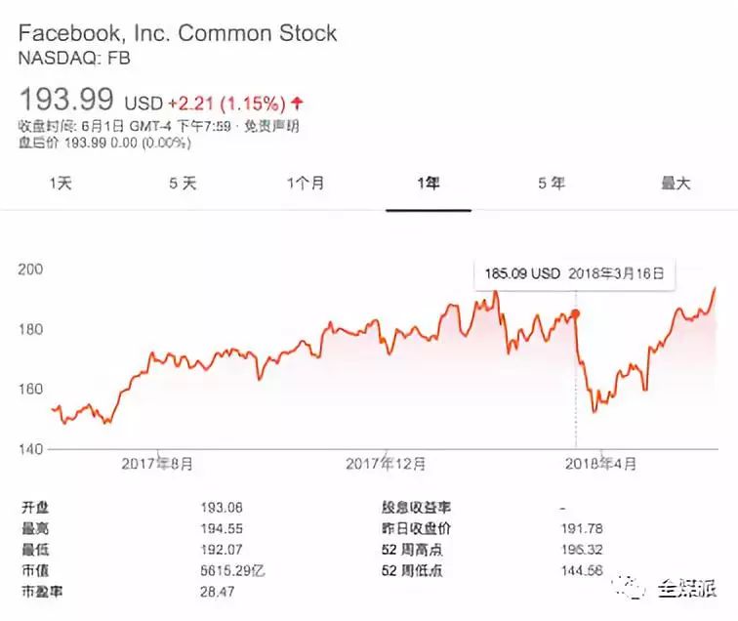Open the 免责声明 disclaimer link

pos(273,127)
